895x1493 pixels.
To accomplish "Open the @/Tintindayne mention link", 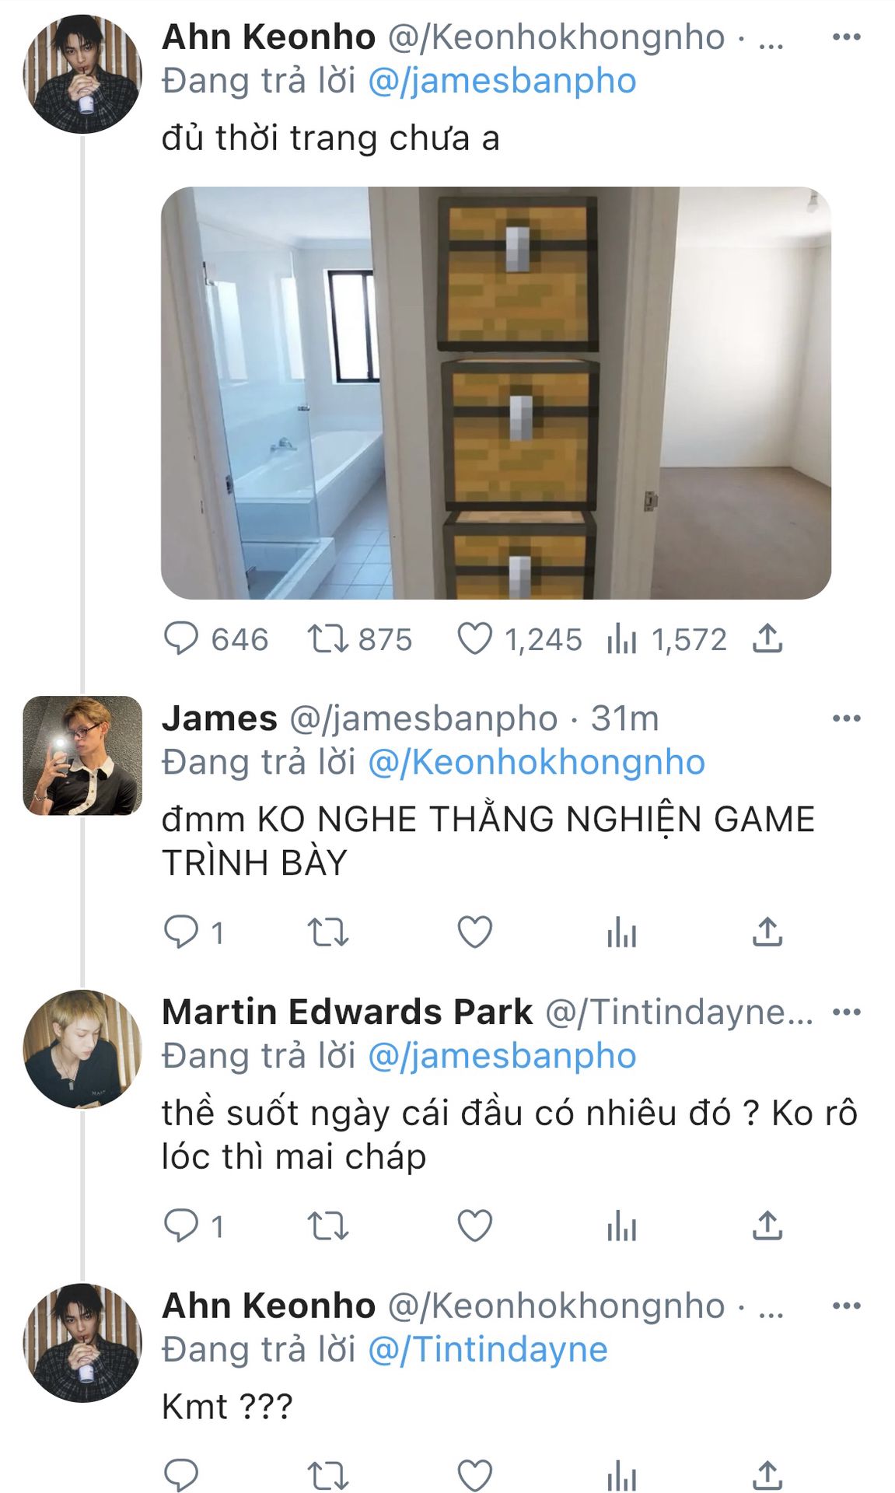I will [488, 1349].
